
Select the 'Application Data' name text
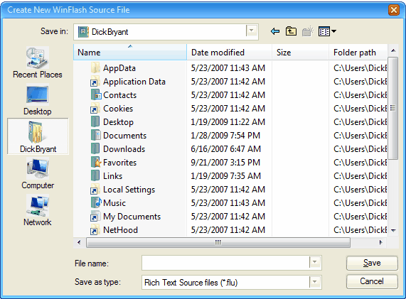click(x=134, y=82)
